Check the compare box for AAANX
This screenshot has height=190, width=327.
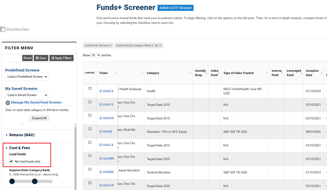(x=90, y=169)
